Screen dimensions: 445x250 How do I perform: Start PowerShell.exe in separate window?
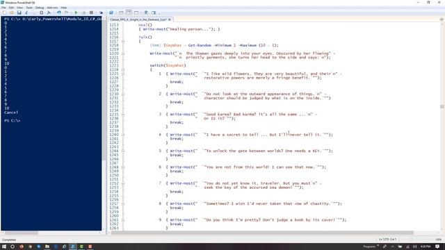point(111,12)
